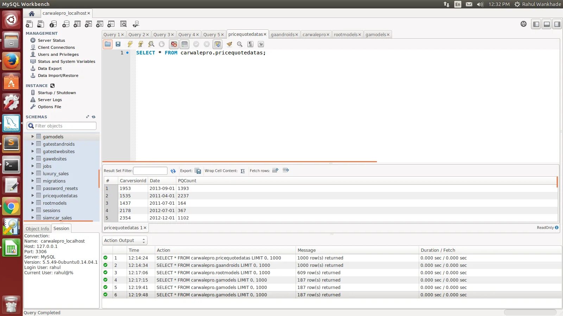Toggle the left sidebar visibility
The height and width of the screenshot is (316, 563).
tap(536, 24)
